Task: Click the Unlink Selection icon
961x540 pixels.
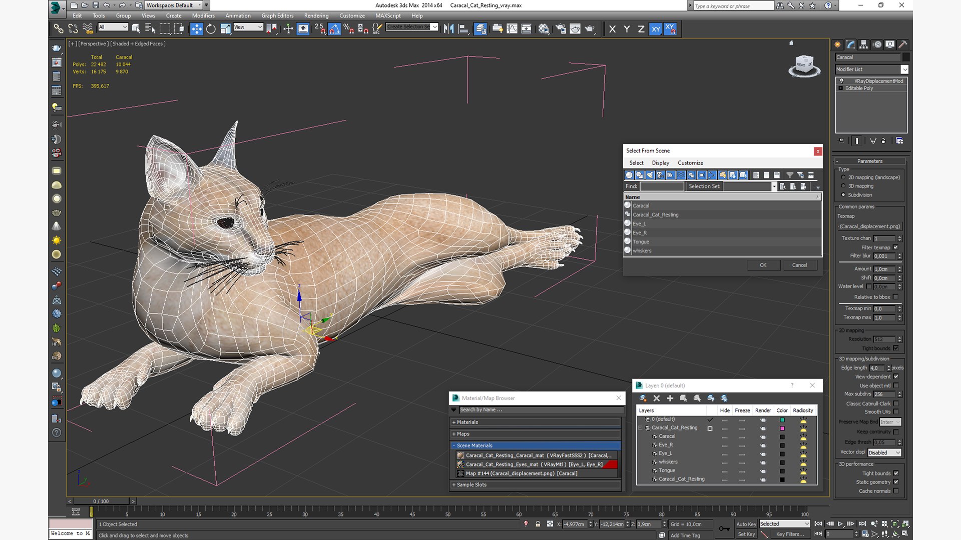Action: (x=73, y=29)
